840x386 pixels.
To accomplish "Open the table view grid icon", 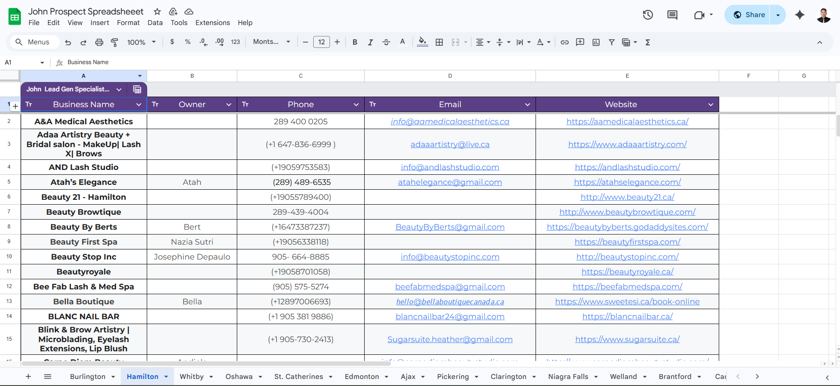I will click(x=137, y=89).
